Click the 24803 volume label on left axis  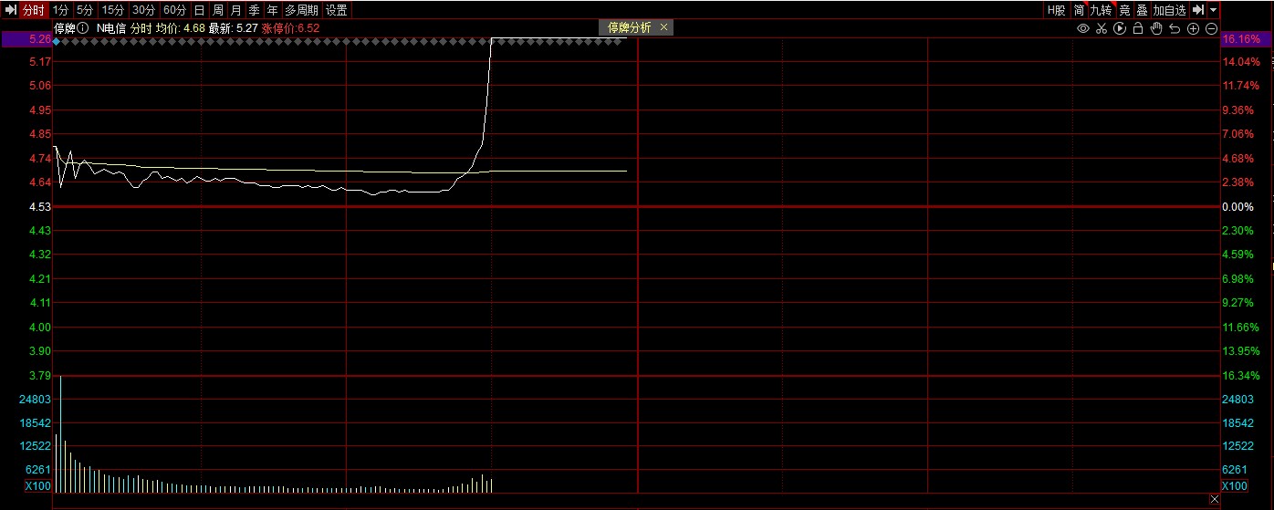point(36,400)
